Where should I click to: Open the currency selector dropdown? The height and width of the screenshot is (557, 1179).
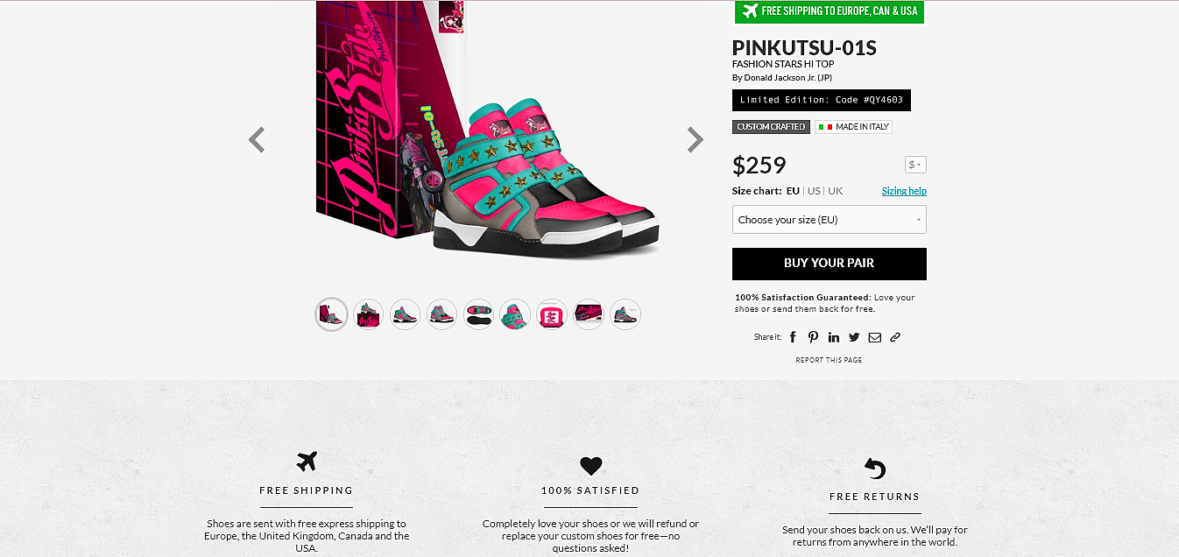[915, 165]
